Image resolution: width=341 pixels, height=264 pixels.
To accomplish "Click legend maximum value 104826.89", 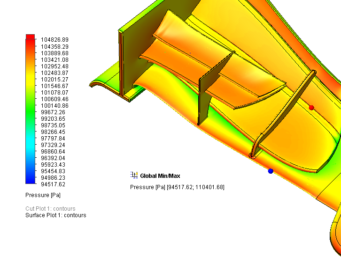I will 54,40.
